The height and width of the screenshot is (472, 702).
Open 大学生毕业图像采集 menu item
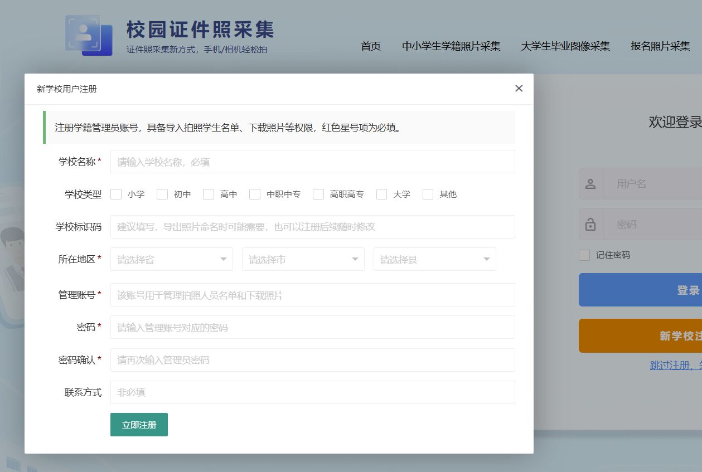[565, 46]
